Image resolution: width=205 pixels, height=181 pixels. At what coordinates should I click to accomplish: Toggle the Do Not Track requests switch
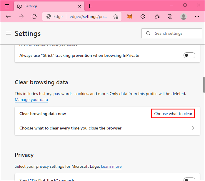pos(189,179)
